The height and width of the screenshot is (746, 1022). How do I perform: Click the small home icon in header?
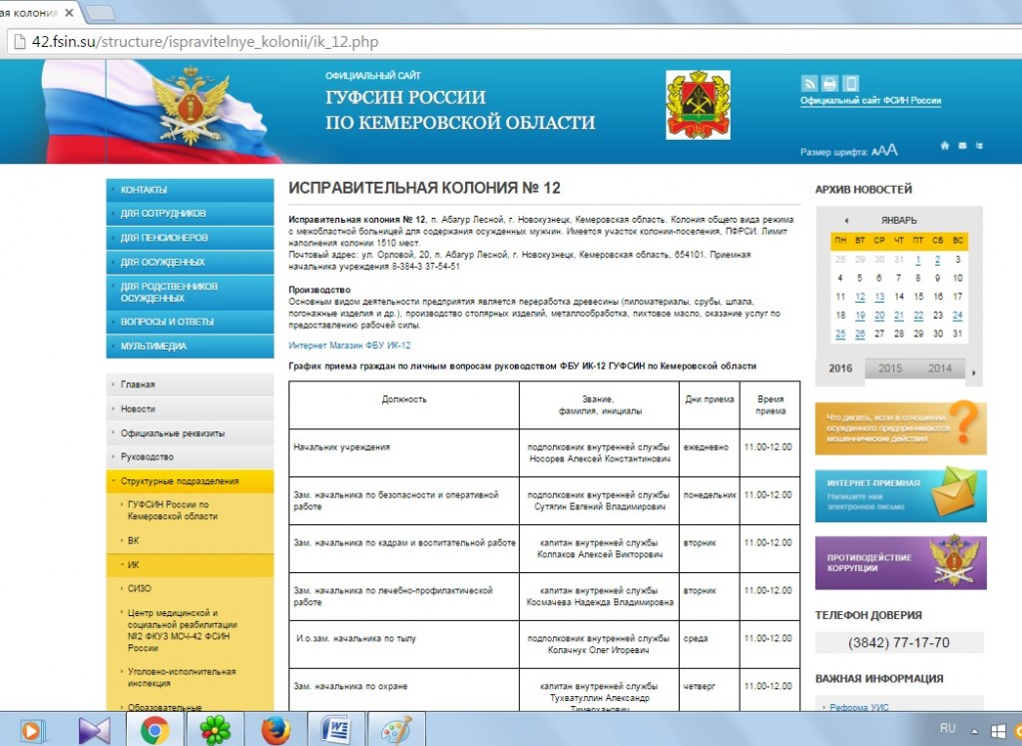click(945, 146)
